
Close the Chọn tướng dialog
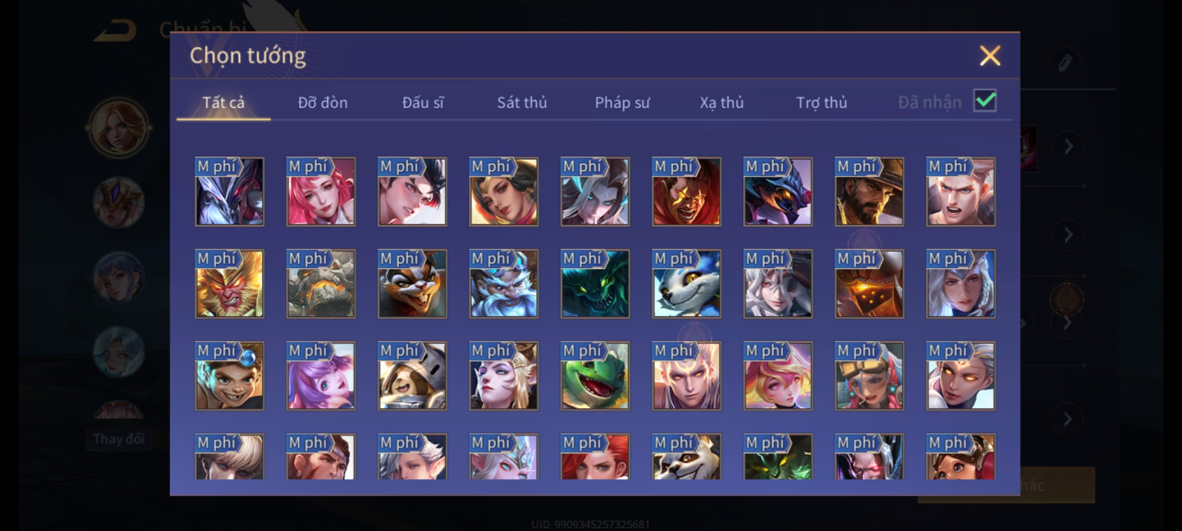pos(990,56)
